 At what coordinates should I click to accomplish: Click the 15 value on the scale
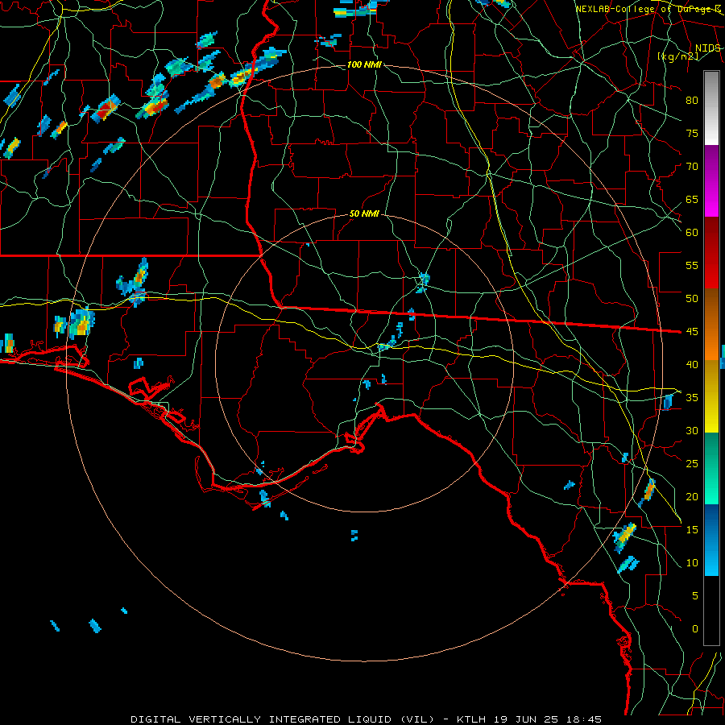tap(692, 530)
